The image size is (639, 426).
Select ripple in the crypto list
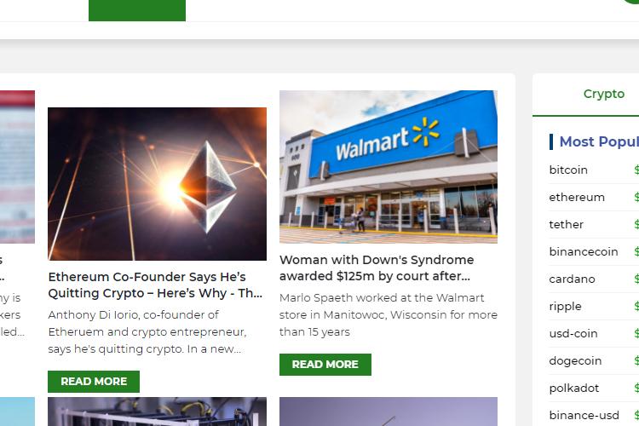[565, 307]
